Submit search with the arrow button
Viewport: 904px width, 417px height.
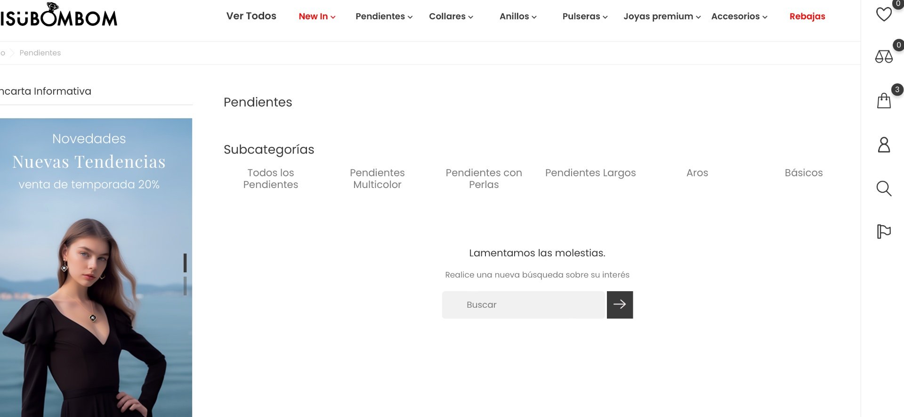[x=620, y=305]
